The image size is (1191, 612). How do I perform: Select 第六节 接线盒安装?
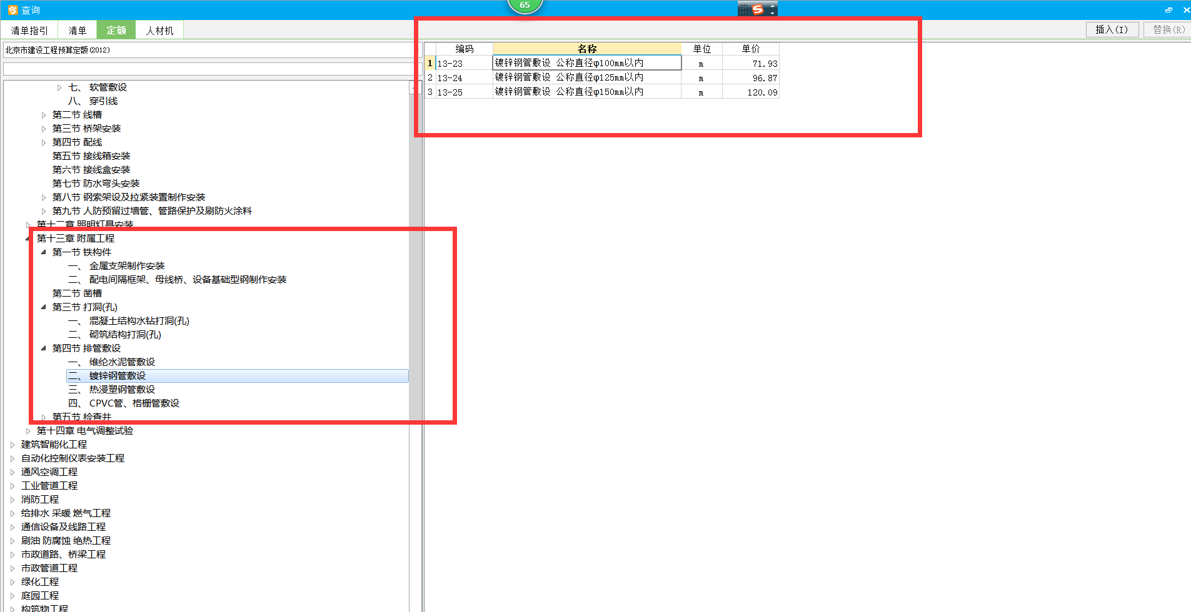tap(91, 170)
